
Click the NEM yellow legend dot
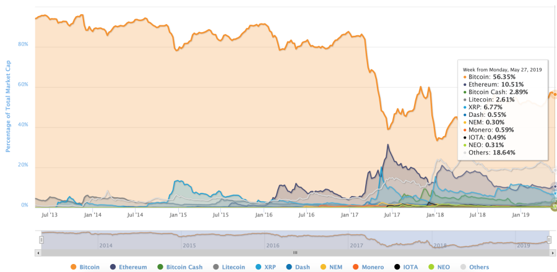pyautogui.click(x=323, y=267)
